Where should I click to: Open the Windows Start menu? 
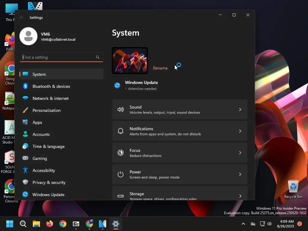click(10, 224)
